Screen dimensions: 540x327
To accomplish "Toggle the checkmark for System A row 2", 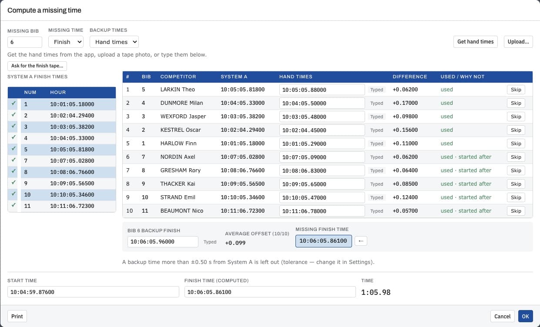I will (x=13, y=115).
